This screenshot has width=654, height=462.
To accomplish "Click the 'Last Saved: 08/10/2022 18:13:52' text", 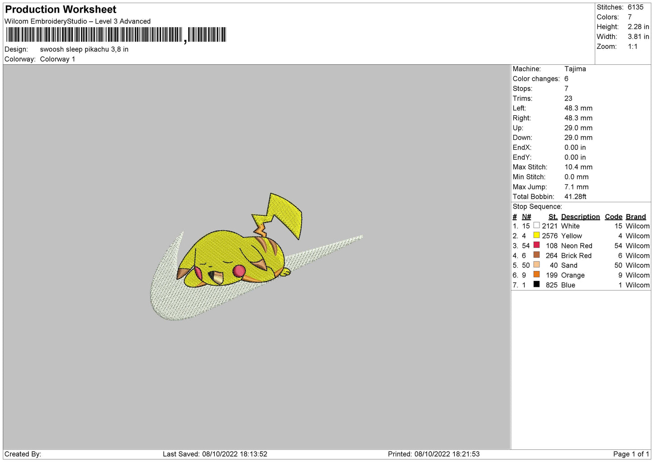I will click(215, 454).
